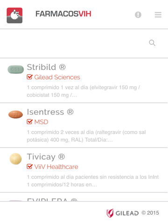This screenshot has width=168, height=224.
Task: Select the Tivicay yellow pill image
Action: click(15, 159)
